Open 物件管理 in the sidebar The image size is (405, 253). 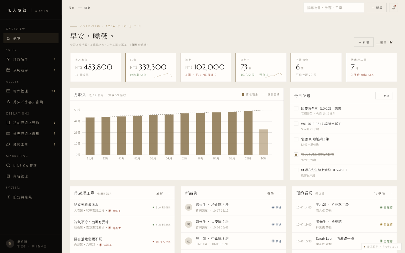pos(31,91)
